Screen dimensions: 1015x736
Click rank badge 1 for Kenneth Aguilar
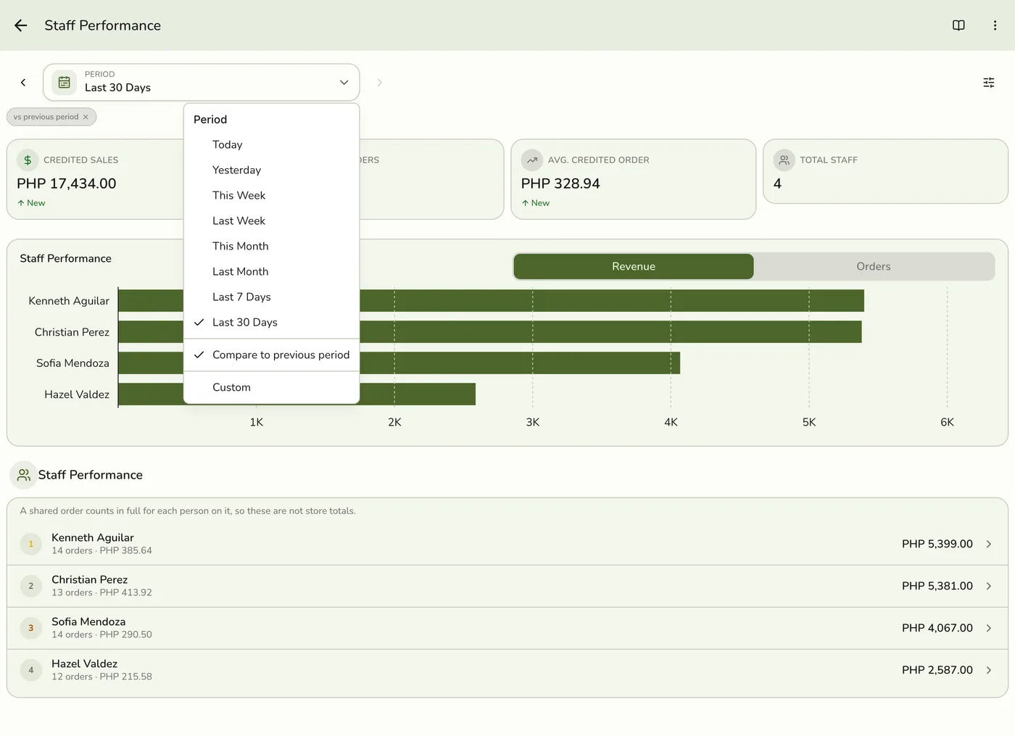[31, 544]
